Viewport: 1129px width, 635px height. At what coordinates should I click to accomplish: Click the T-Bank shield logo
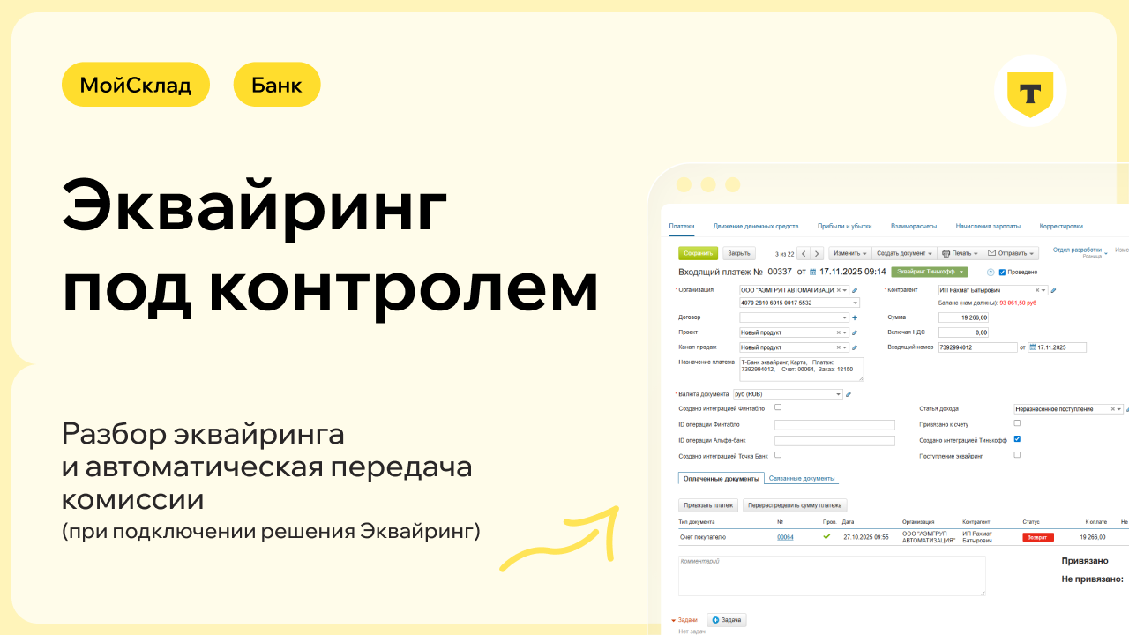click(1030, 92)
